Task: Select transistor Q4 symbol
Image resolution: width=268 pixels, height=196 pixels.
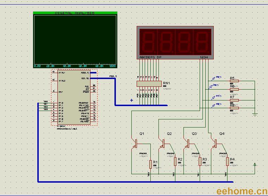Action: [x=214, y=144]
